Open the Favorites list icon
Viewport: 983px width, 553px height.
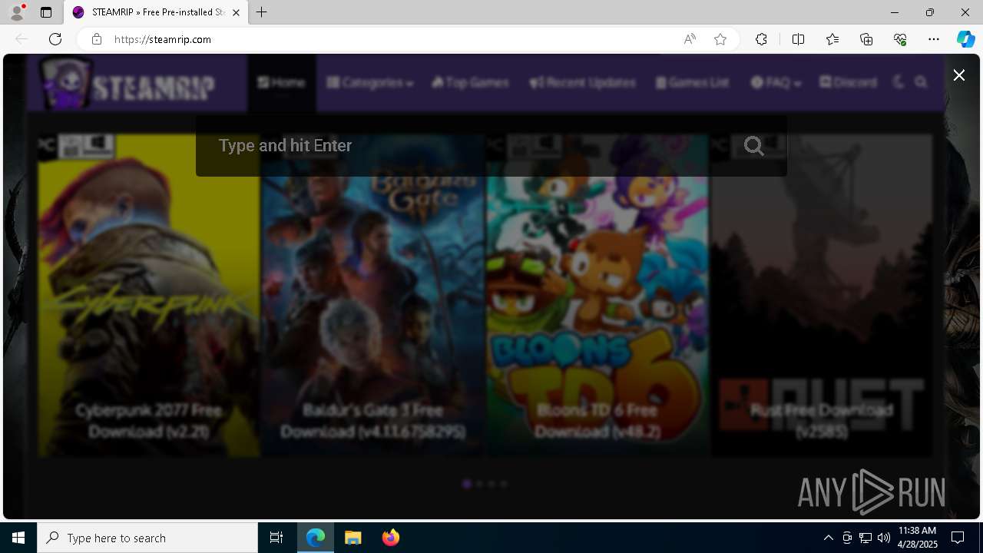point(832,39)
